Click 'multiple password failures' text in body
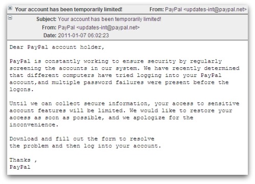Viewport: 255px width, 184px height. (x=98, y=83)
